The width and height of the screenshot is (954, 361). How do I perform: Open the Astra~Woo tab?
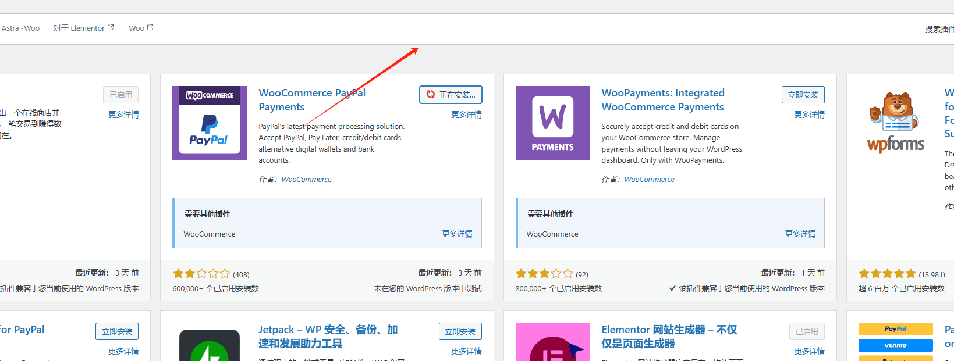[x=20, y=28]
